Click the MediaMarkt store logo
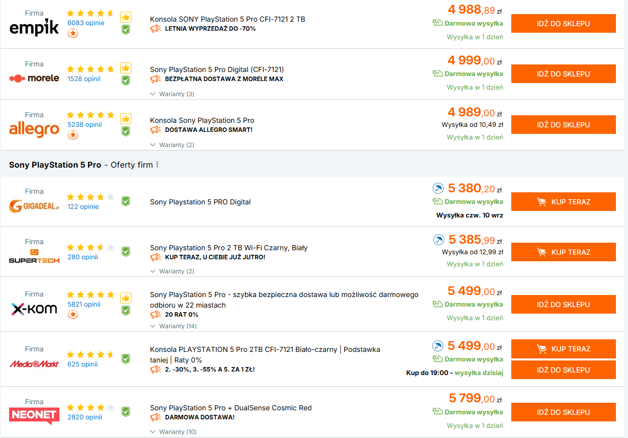The image size is (628, 438). pos(34,363)
